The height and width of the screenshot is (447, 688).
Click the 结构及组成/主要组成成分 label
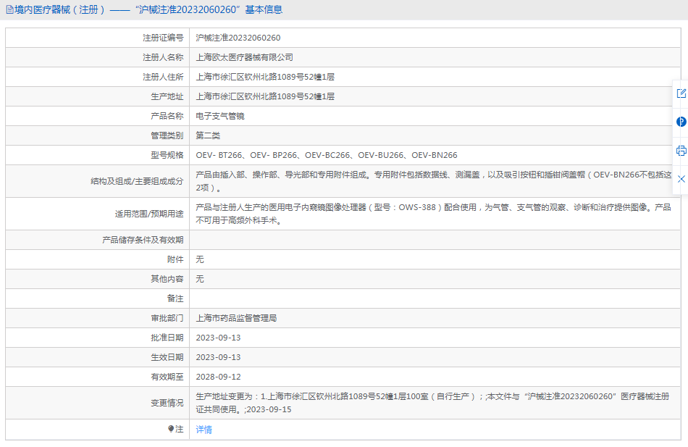pyautogui.click(x=137, y=181)
